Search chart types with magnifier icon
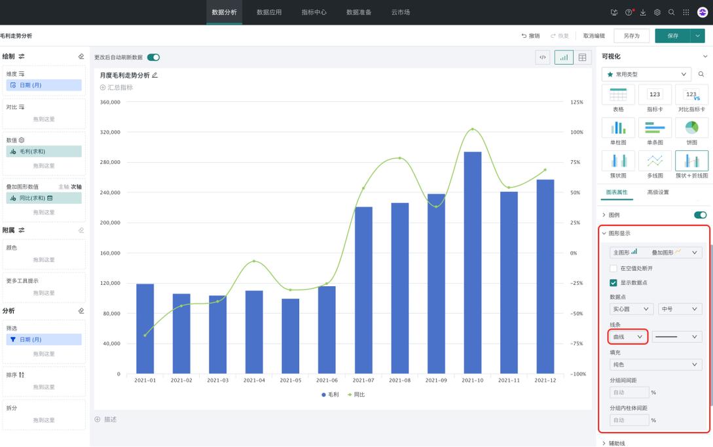713x447 pixels. [x=701, y=74]
